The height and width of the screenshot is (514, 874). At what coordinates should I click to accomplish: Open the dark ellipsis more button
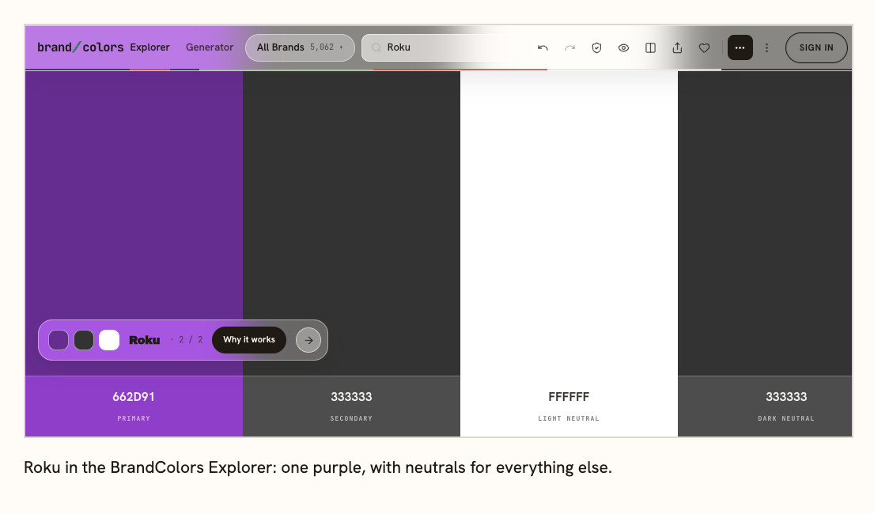pos(740,48)
